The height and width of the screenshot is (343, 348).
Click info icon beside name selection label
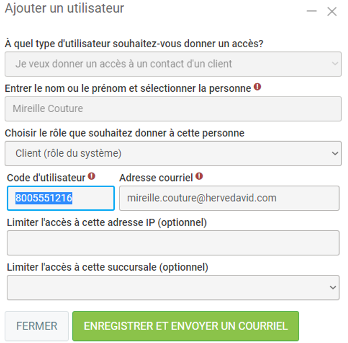[x=257, y=87]
